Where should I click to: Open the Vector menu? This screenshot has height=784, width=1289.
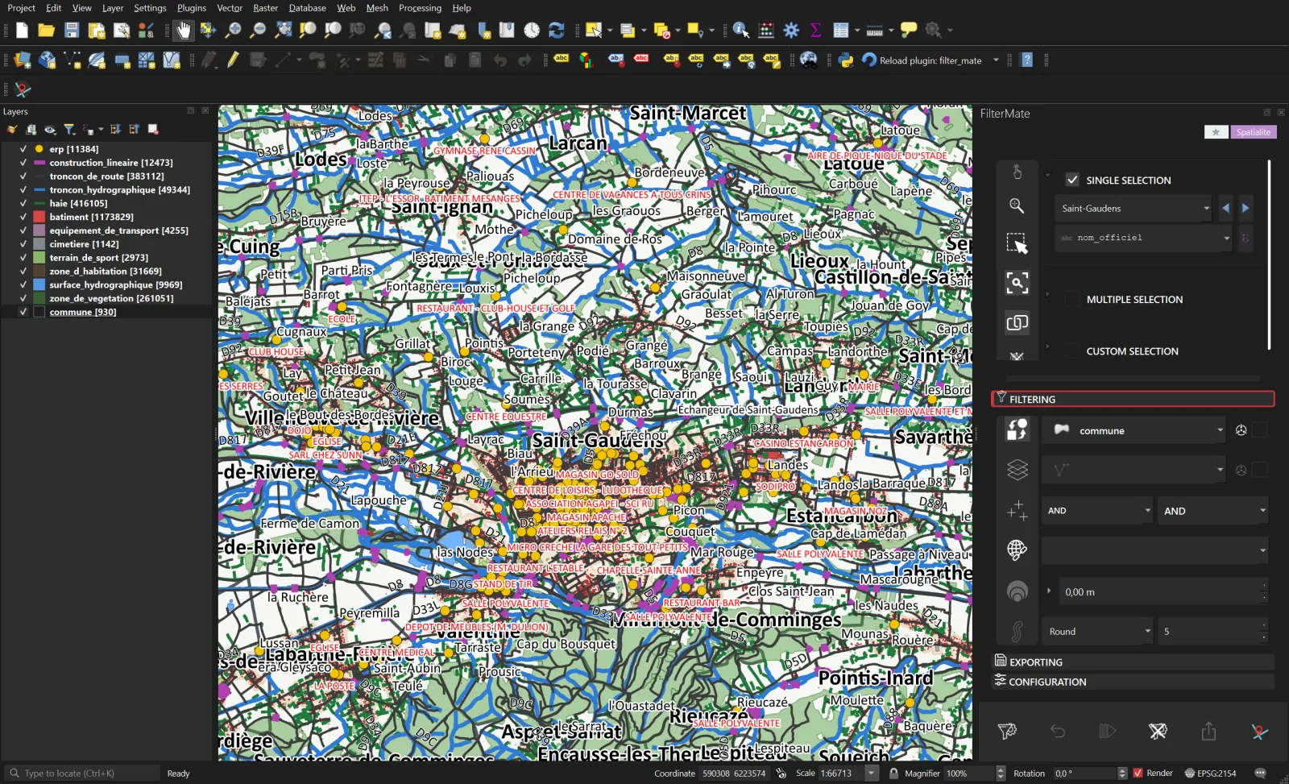point(230,8)
